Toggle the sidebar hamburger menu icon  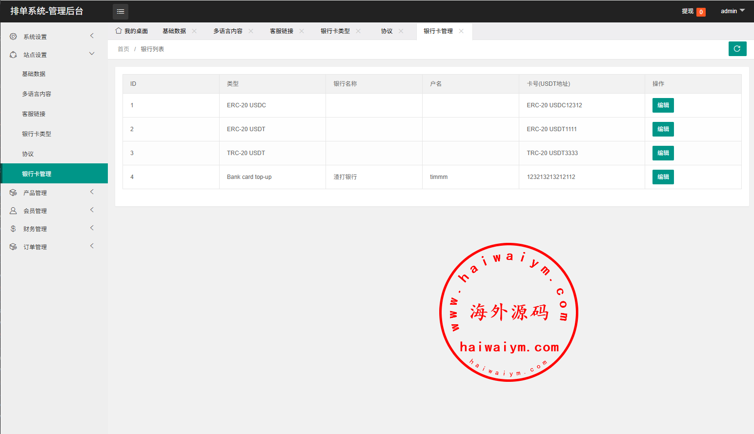point(121,11)
